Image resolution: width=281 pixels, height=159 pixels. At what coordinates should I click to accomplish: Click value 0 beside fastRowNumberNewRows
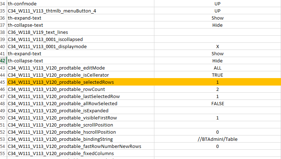click(x=218, y=146)
